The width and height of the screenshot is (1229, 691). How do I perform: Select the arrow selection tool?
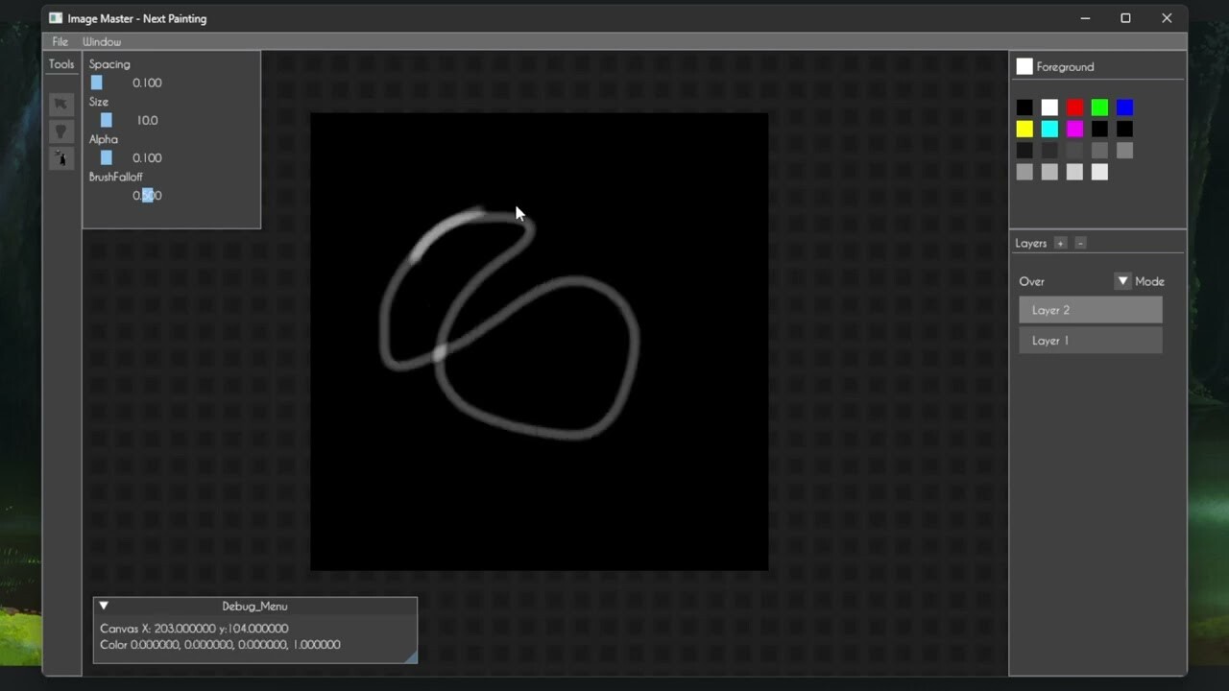point(60,104)
